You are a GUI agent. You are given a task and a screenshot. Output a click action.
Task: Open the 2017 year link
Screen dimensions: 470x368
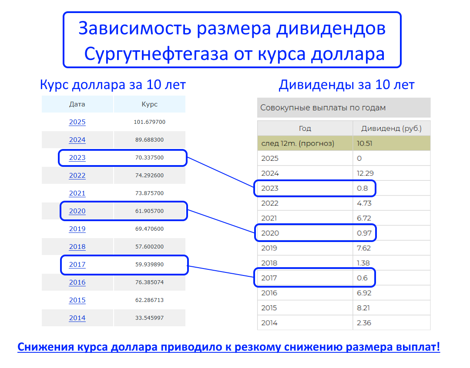[x=77, y=265]
